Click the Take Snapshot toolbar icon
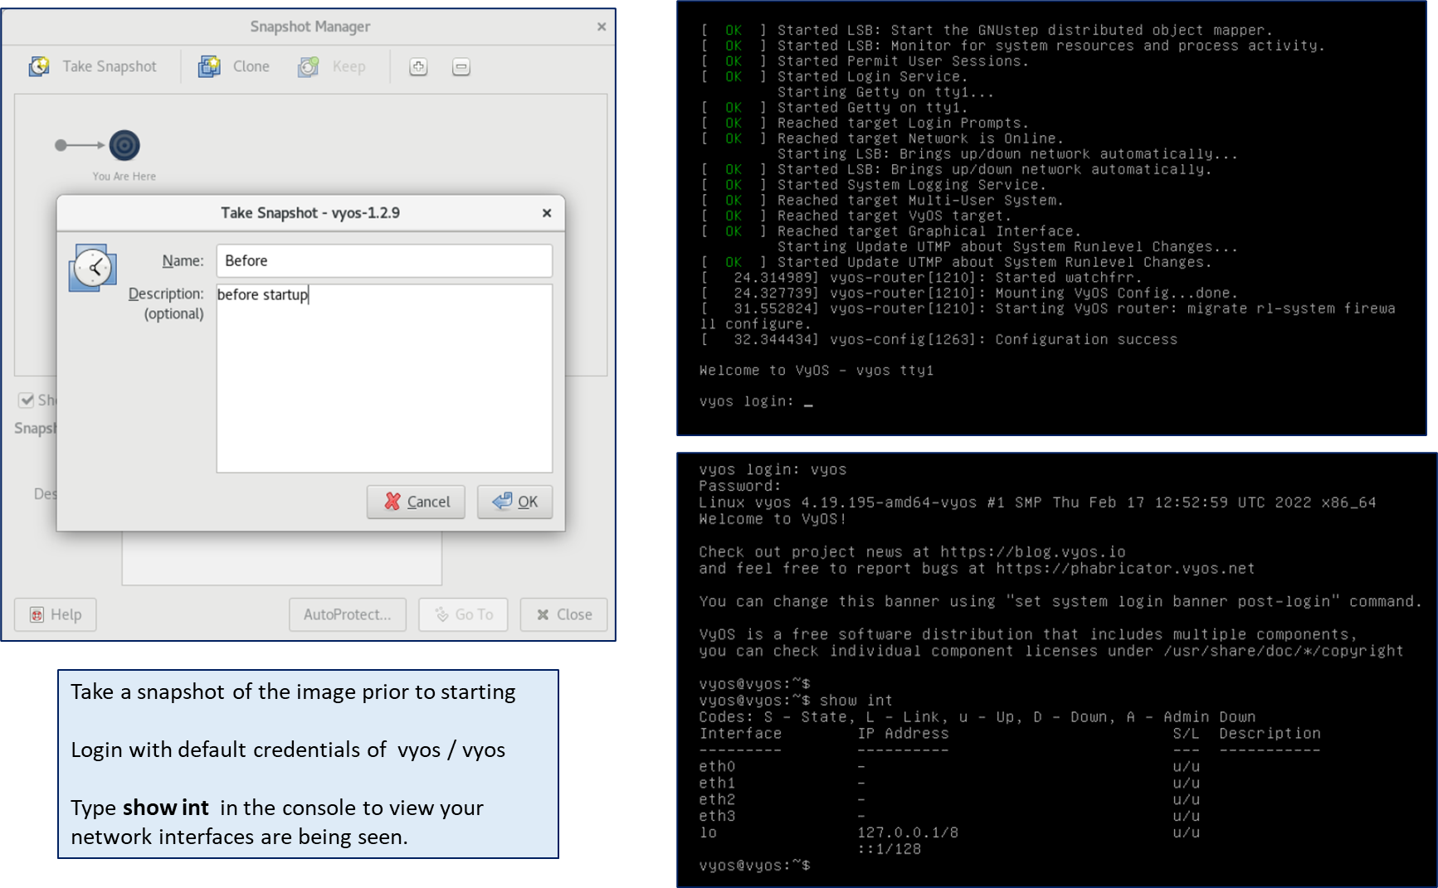This screenshot has height=888, width=1438. [x=39, y=66]
